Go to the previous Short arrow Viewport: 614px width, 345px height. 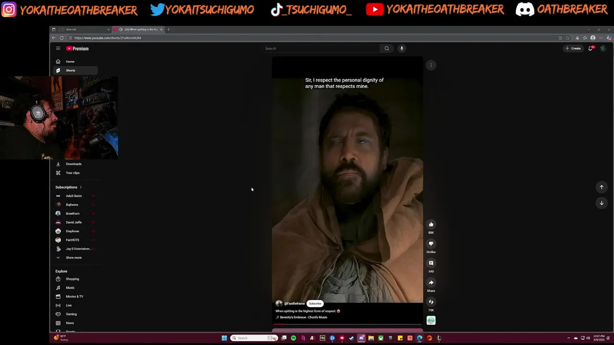click(x=602, y=187)
